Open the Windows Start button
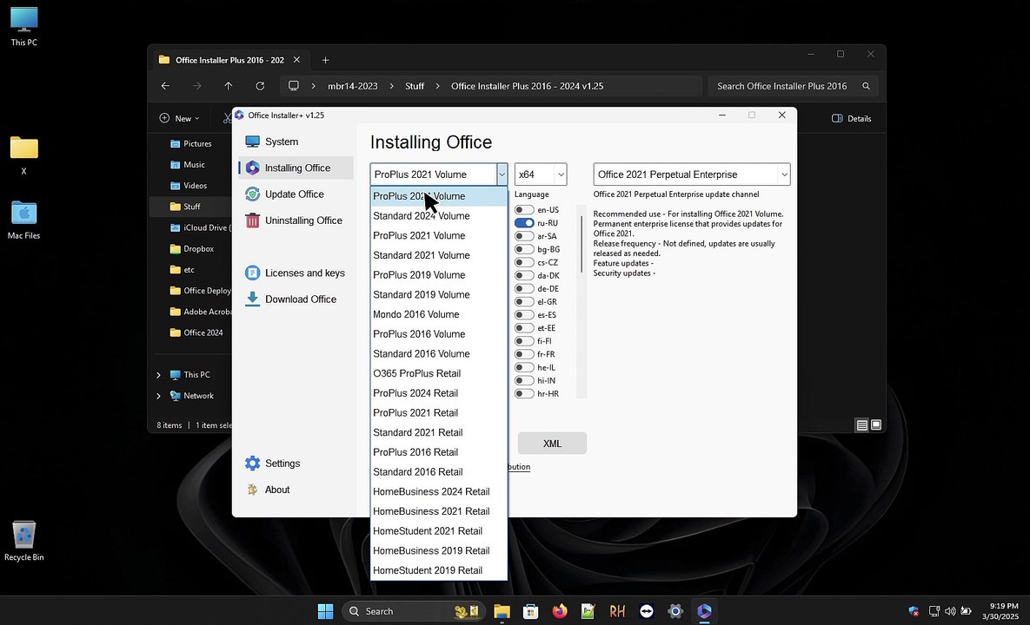 (325, 611)
